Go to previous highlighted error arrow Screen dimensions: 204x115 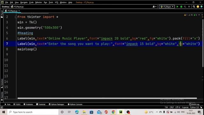pos(199,15)
